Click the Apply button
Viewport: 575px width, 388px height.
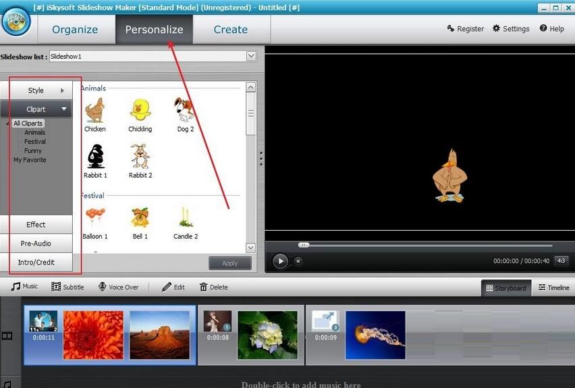coord(230,263)
